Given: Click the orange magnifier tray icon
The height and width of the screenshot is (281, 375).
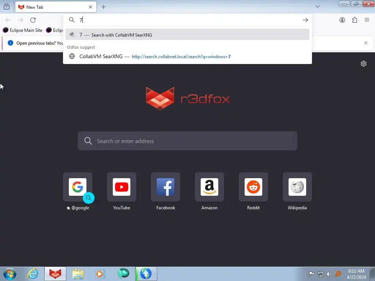Looking at the screenshot, I should click(x=338, y=274).
